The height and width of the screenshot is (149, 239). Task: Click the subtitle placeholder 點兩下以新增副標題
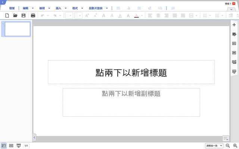pyautogui.click(x=131, y=94)
